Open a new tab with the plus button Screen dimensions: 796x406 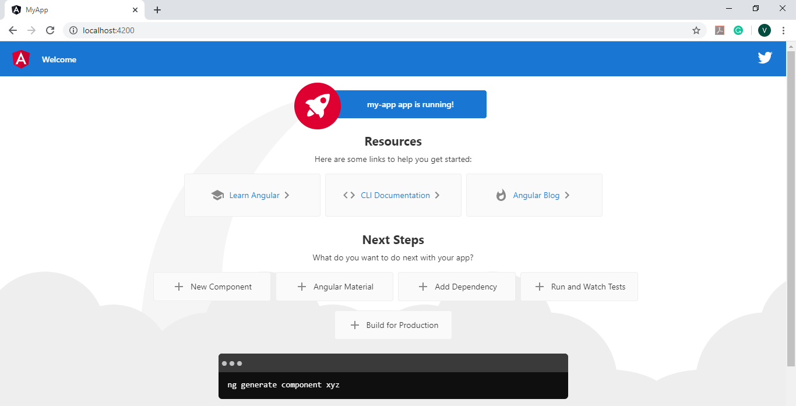(x=157, y=10)
